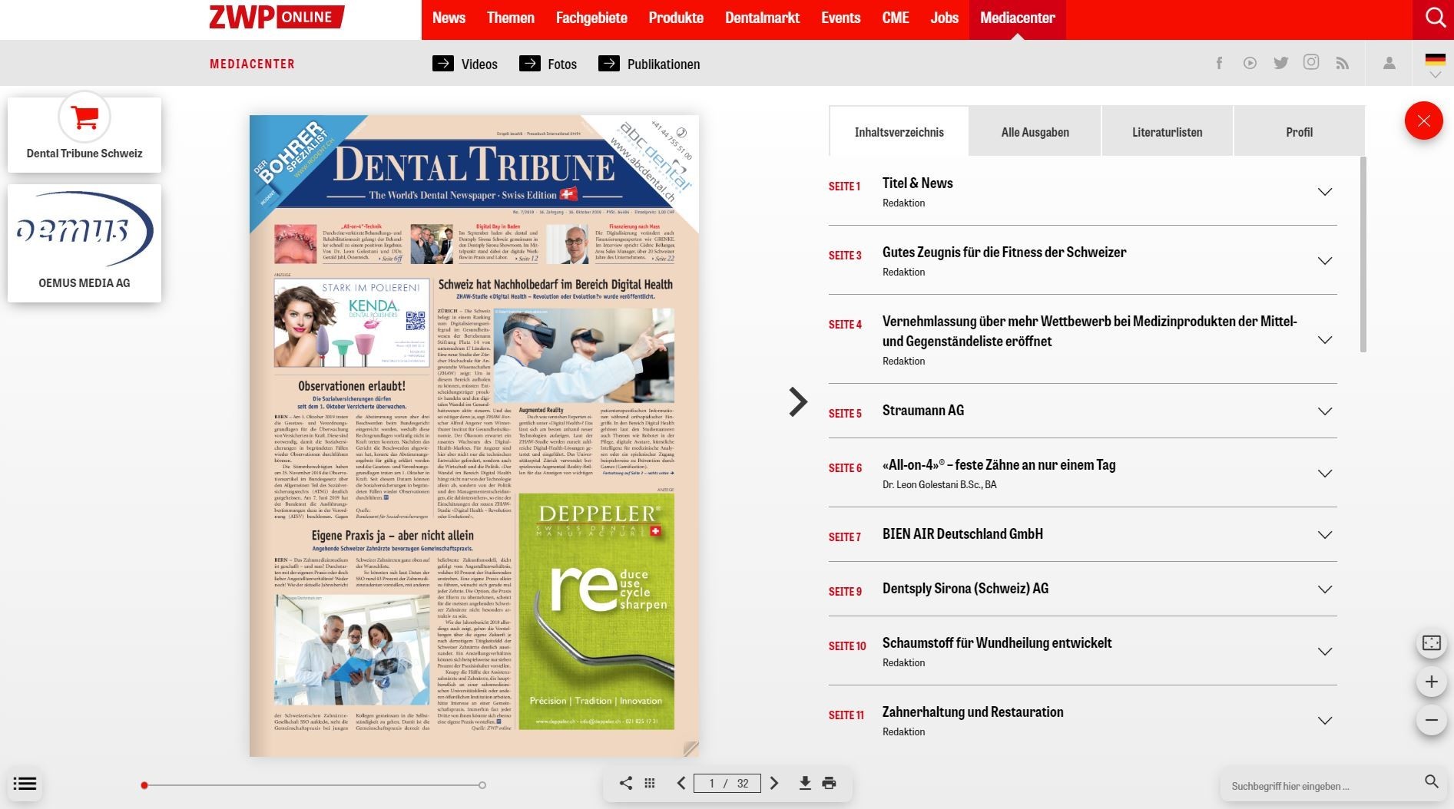Go to next page in viewer toolbar
The image size is (1454, 809).
coord(774,783)
